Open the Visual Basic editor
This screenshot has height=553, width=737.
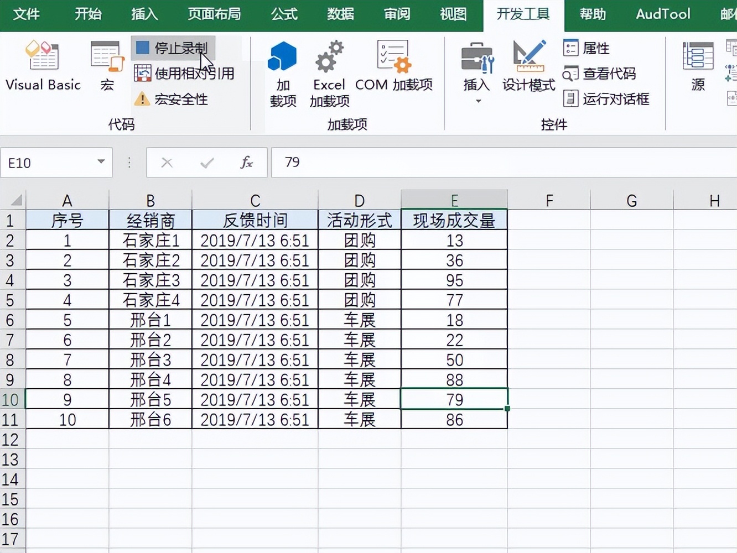[43, 66]
